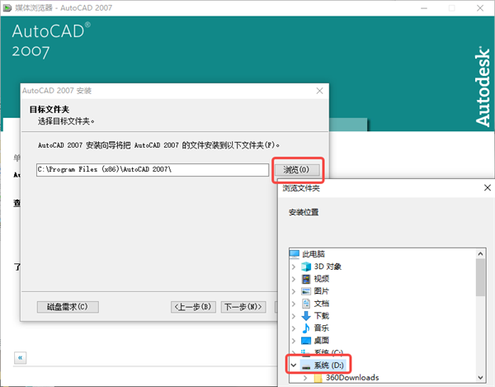The image size is (495, 387).
Task: Click the 视频 film icon
Action: (306, 279)
